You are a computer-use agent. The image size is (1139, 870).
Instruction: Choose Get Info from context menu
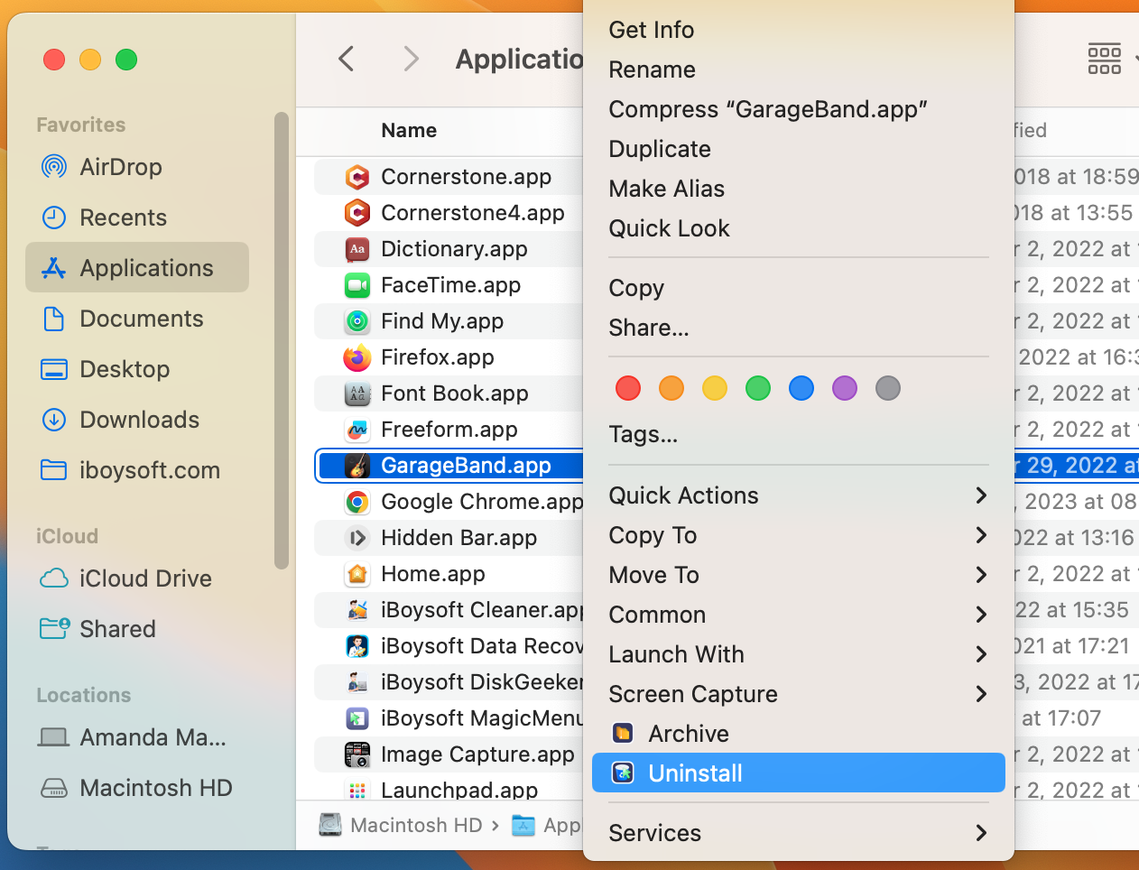[x=651, y=30]
